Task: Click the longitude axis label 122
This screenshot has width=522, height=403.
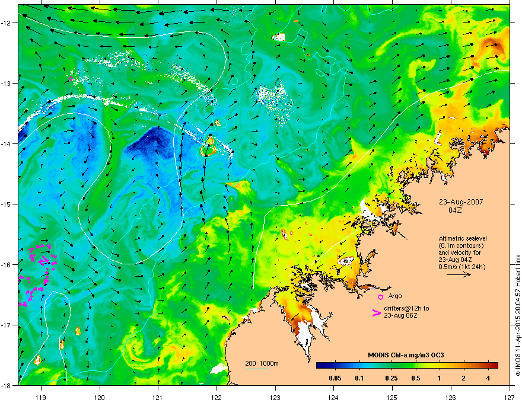Action: coord(217,398)
